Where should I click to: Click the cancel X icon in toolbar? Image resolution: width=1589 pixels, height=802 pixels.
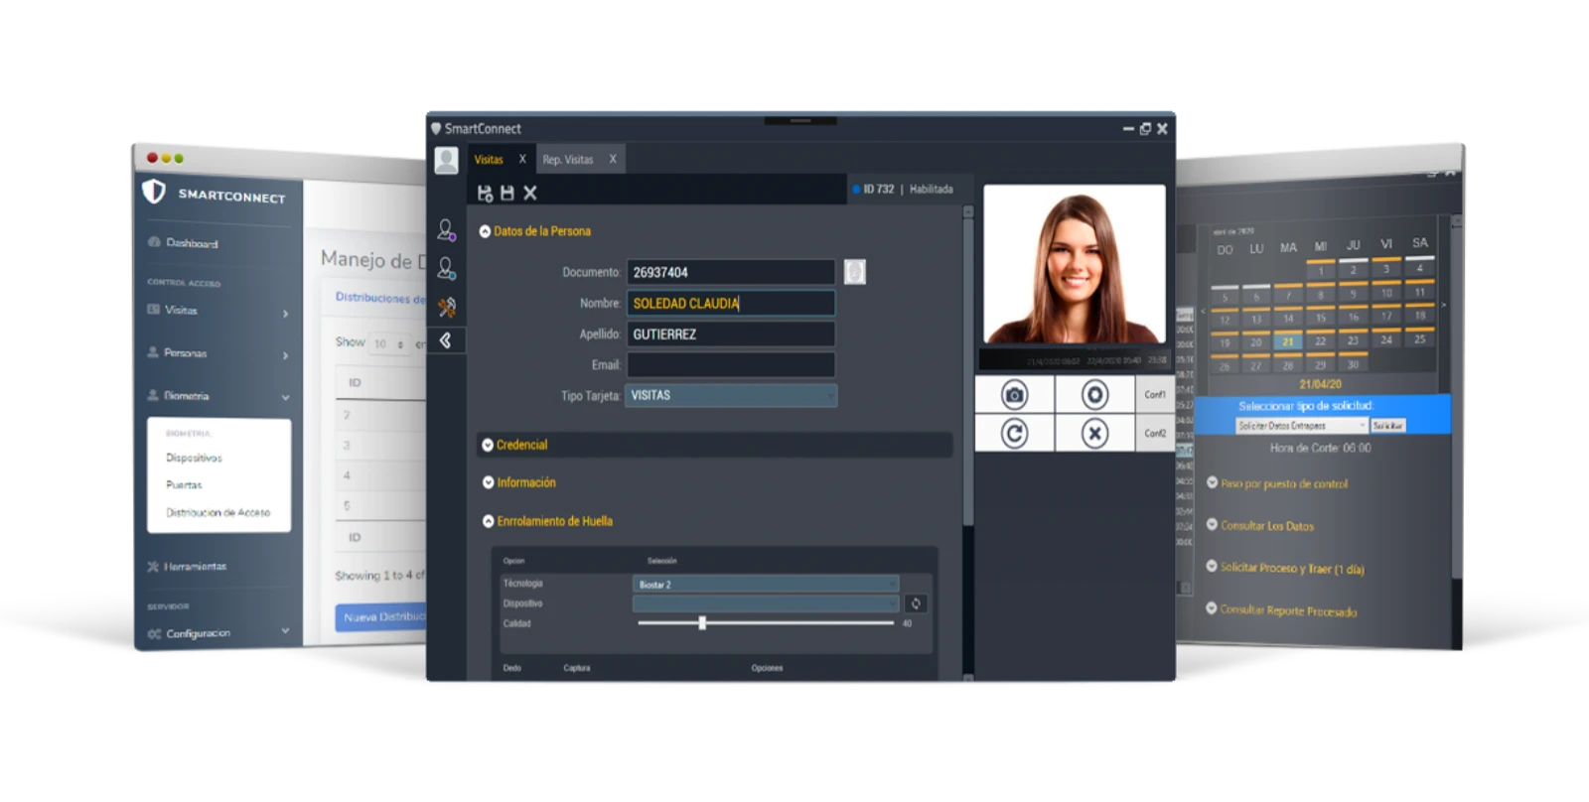coord(530,194)
